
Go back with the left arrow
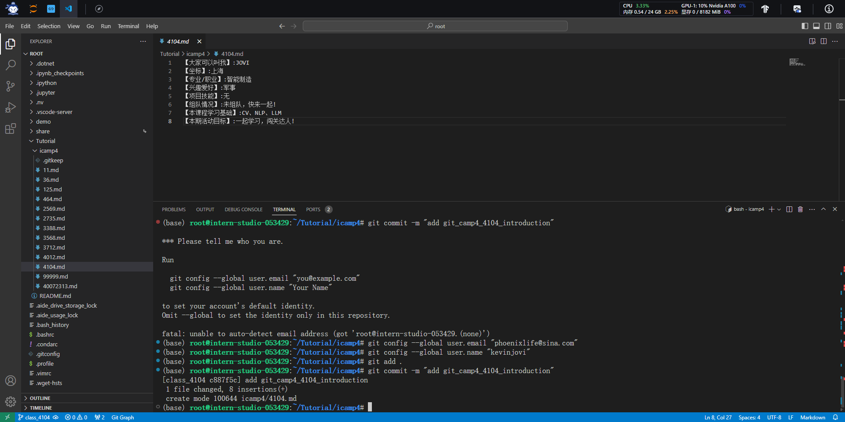click(x=282, y=26)
